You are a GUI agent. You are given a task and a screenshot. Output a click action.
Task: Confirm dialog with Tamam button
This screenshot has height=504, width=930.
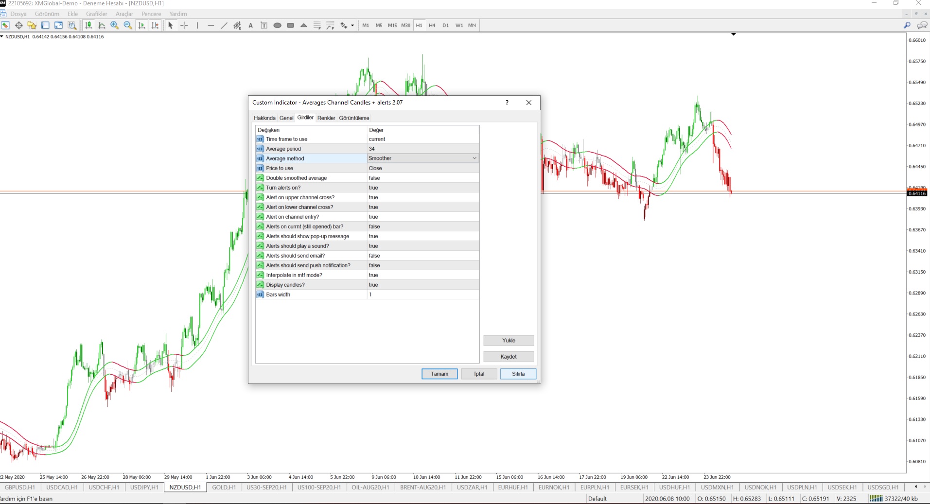tap(439, 374)
